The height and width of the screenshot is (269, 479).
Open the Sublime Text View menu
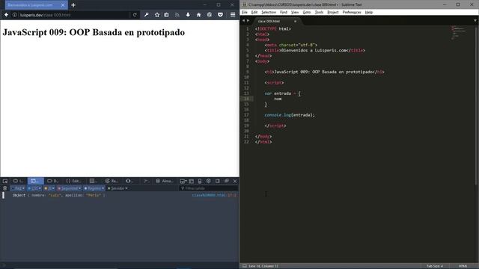tap(295, 12)
